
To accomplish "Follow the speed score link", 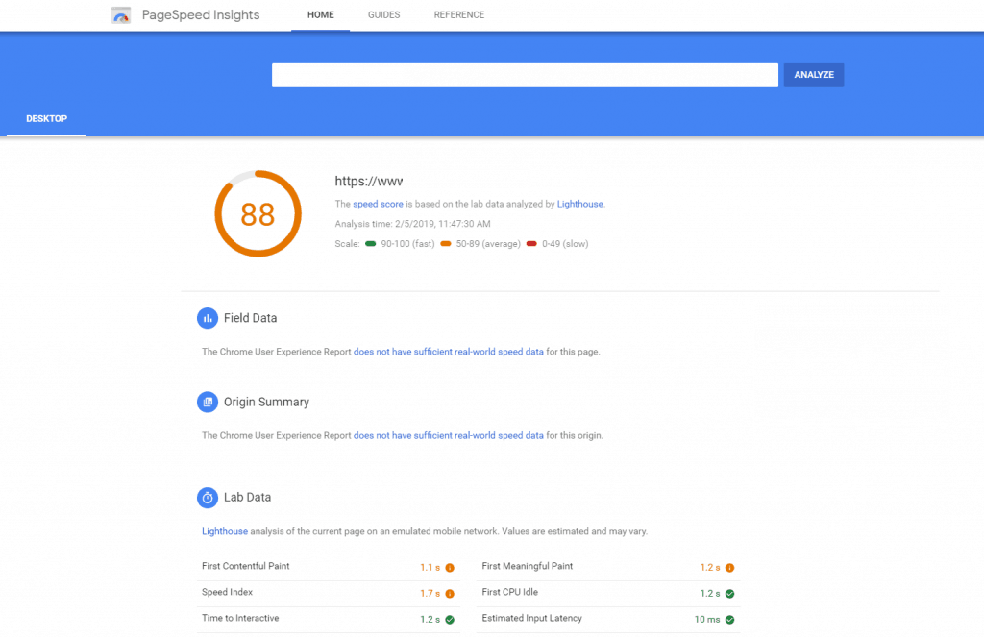I will pos(378,204).
